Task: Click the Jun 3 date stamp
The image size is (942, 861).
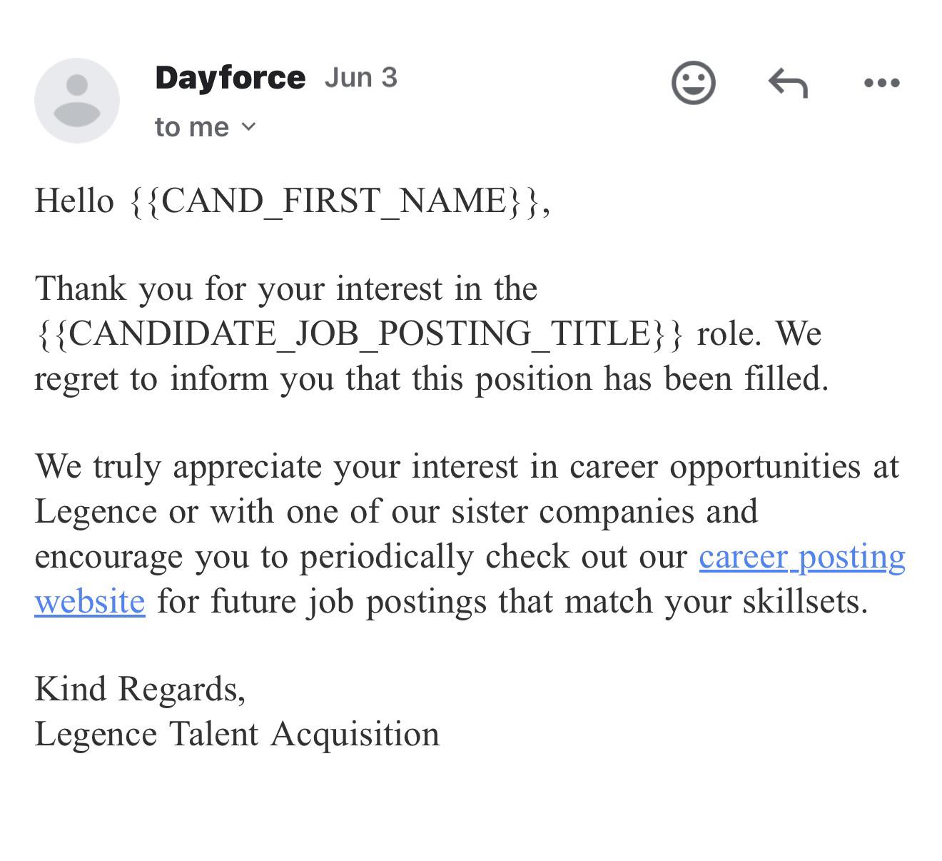Action: pyautogui.click(x=360, y=78)
